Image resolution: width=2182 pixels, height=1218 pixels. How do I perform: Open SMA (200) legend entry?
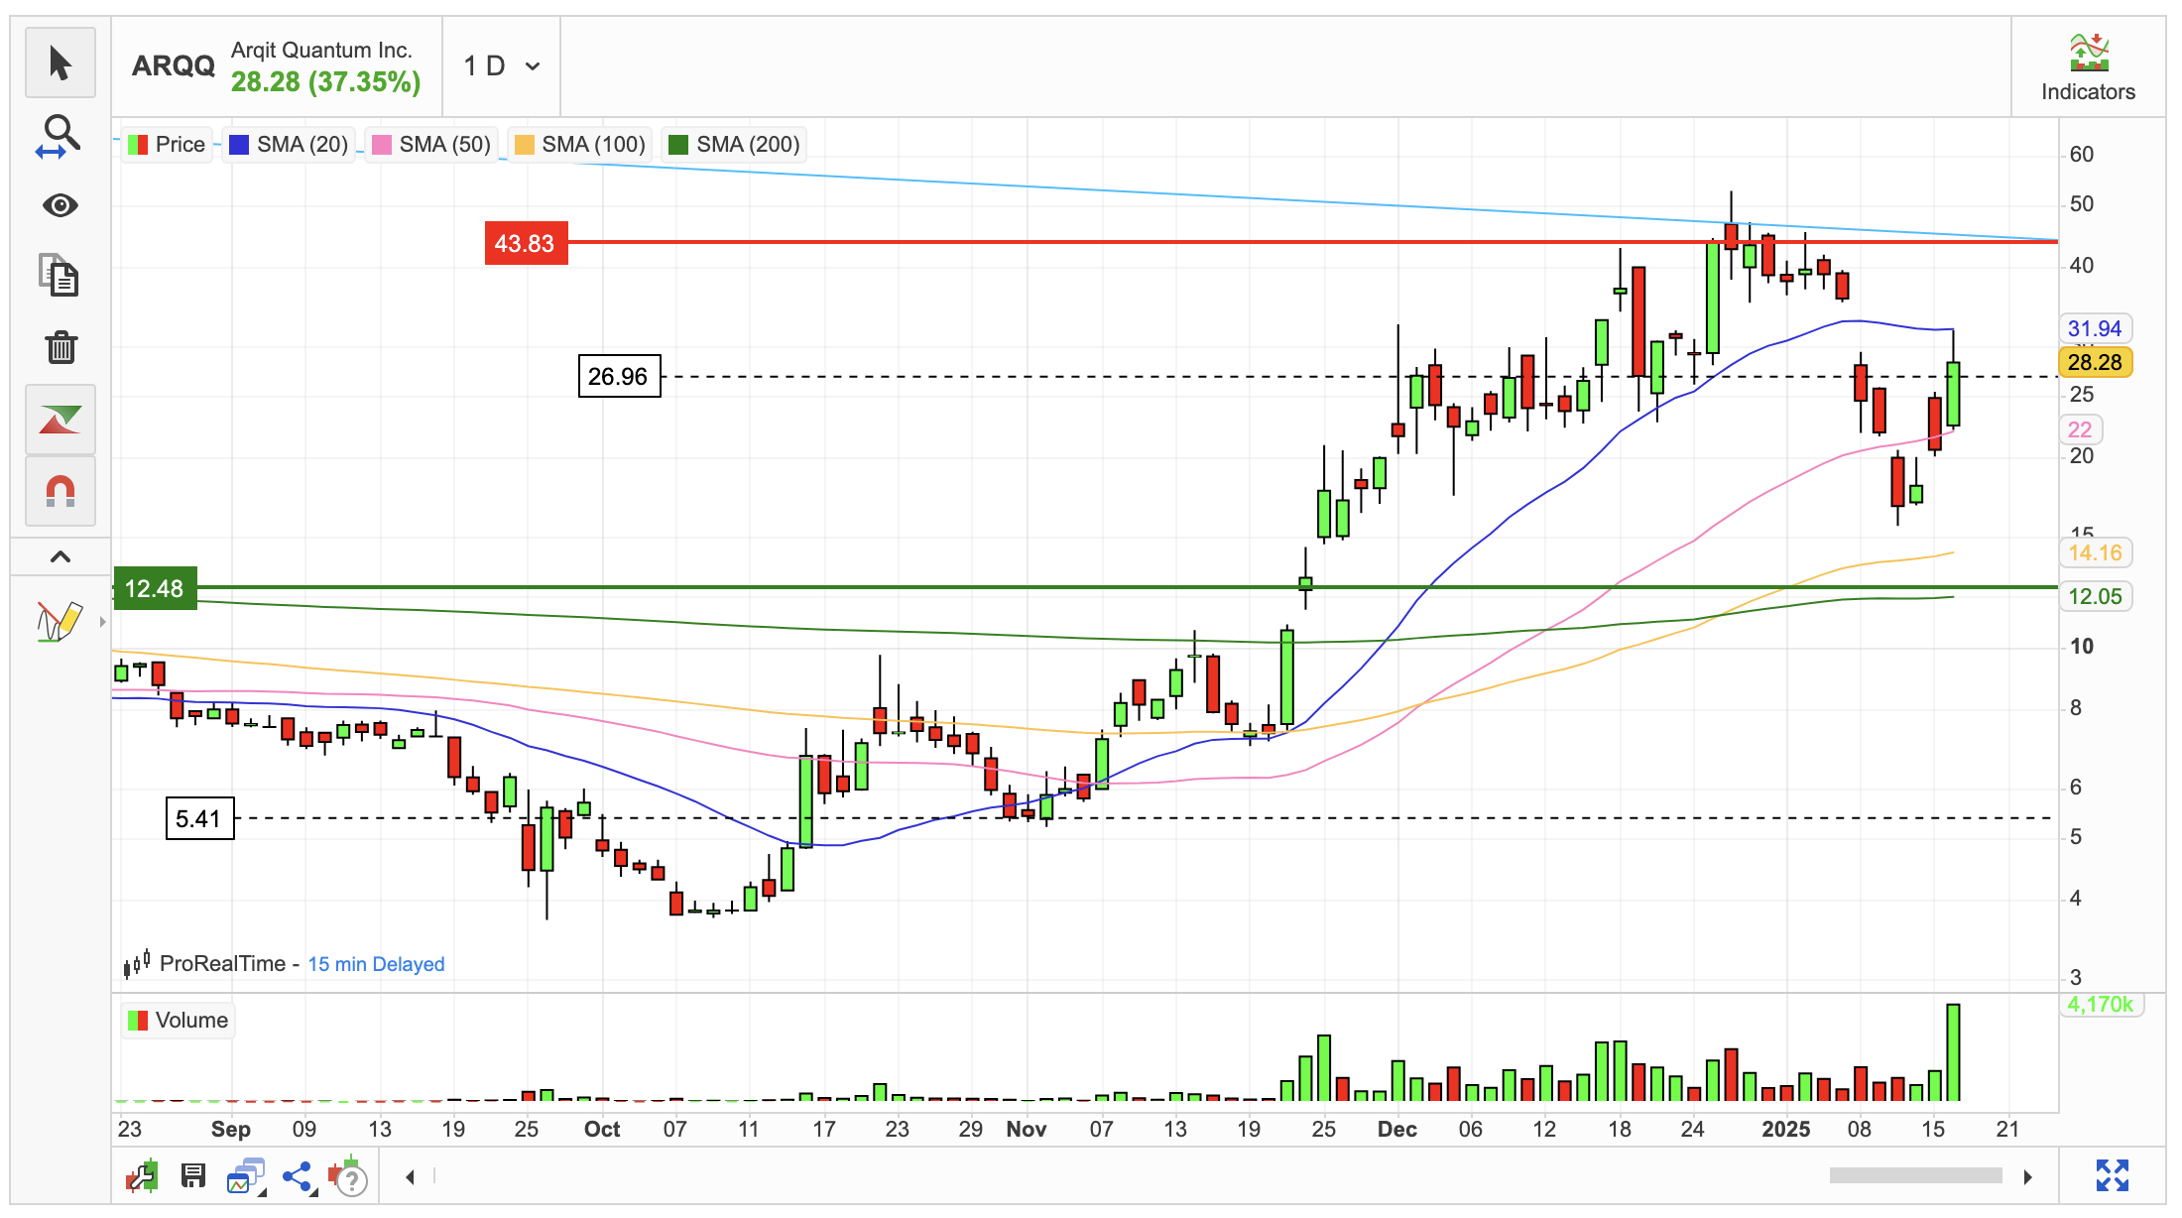735,144
